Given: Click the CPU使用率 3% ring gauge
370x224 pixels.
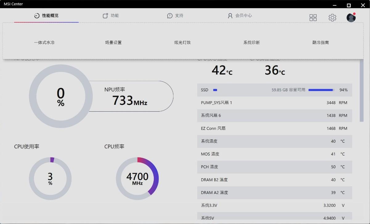Looking at the screenshot, I should pos(50,179).
